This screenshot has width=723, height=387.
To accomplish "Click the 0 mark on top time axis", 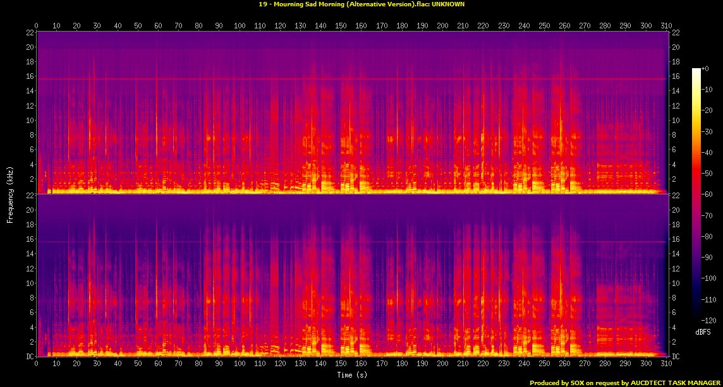I will [37, 26].
